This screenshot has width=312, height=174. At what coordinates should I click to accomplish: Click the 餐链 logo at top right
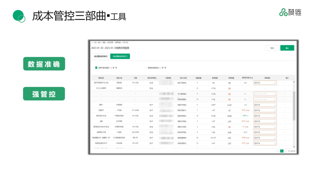click(x=290, y=12)
